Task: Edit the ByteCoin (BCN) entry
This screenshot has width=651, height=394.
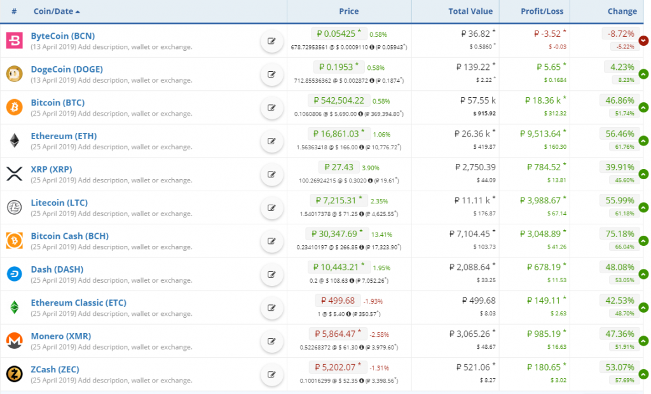Action: tap(271, 41)
